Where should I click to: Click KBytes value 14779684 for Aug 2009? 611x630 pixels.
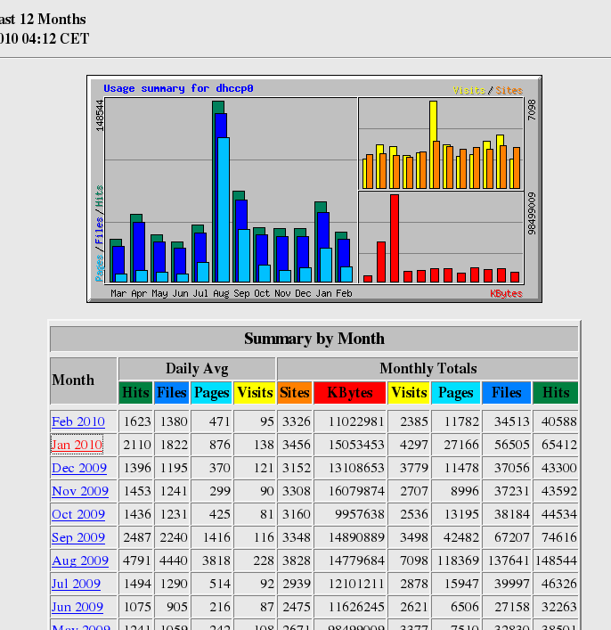pos(356,560)
